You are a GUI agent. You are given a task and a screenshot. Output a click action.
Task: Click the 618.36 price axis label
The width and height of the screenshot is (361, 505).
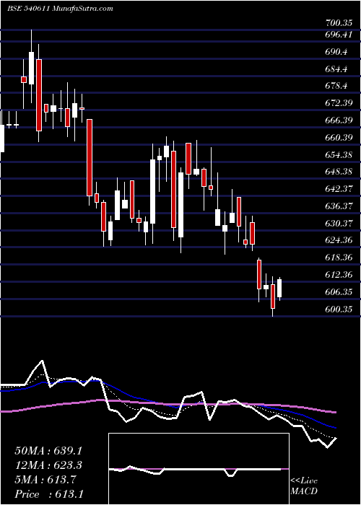pyautogui.click(x=339, y=258)
